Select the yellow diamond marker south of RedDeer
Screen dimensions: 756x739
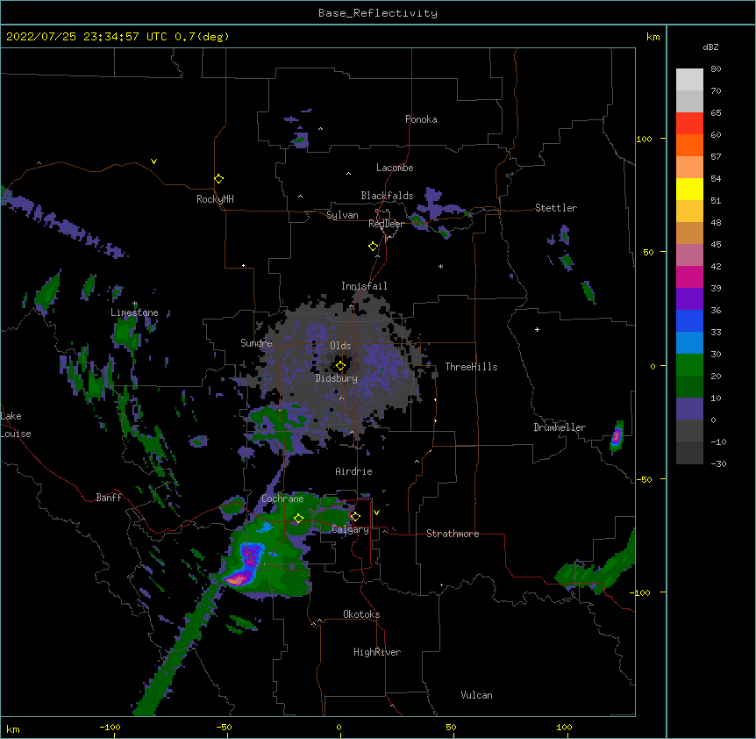(373, 247)
